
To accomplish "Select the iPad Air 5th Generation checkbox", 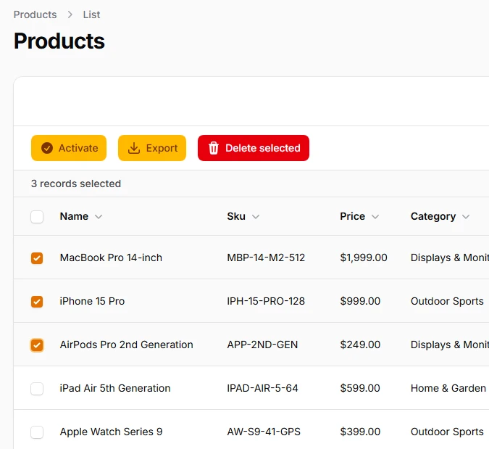I will (x=37, y=388).
